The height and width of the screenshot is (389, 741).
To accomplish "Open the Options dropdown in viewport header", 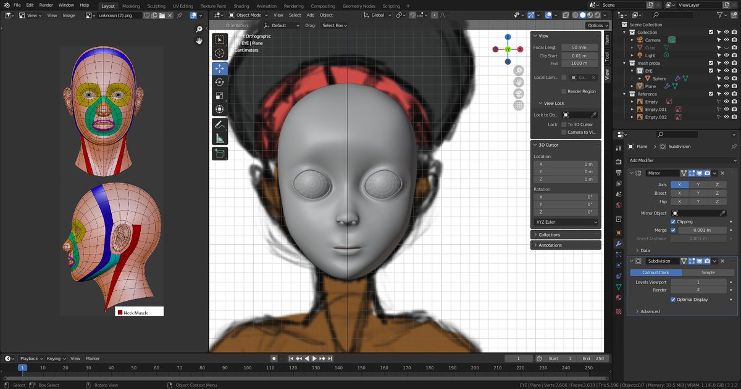I will coord(597,25).
